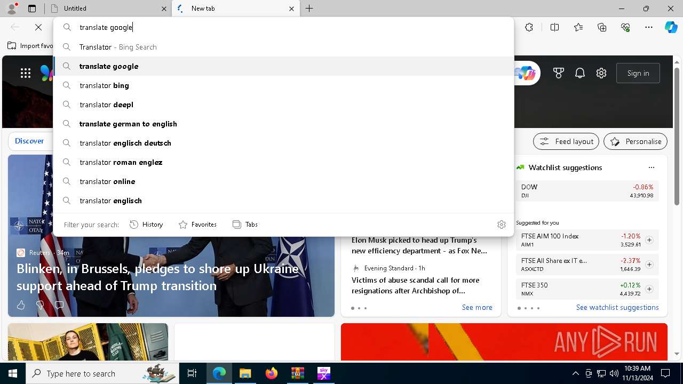683x384 pixels.
Task: Show hidden system tray icons
Action: pyautogui.click(x=575, y=373)
